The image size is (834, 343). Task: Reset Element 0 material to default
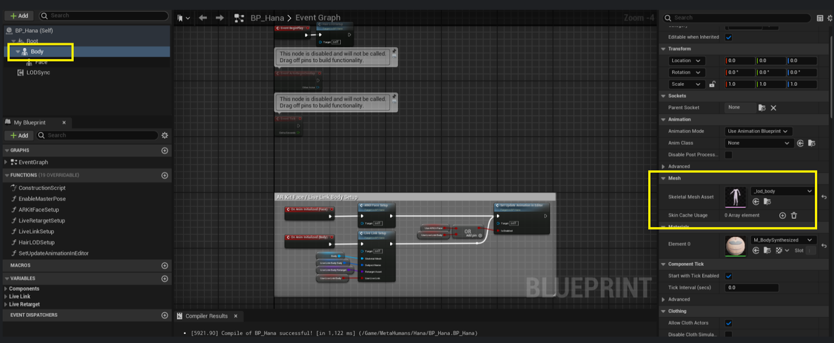824,246
